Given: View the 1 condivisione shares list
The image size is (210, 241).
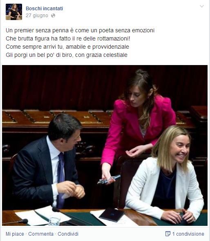Looking at the screenshot, I should (188, 234).
